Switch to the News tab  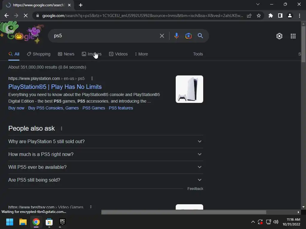click(x=66, y=54)
